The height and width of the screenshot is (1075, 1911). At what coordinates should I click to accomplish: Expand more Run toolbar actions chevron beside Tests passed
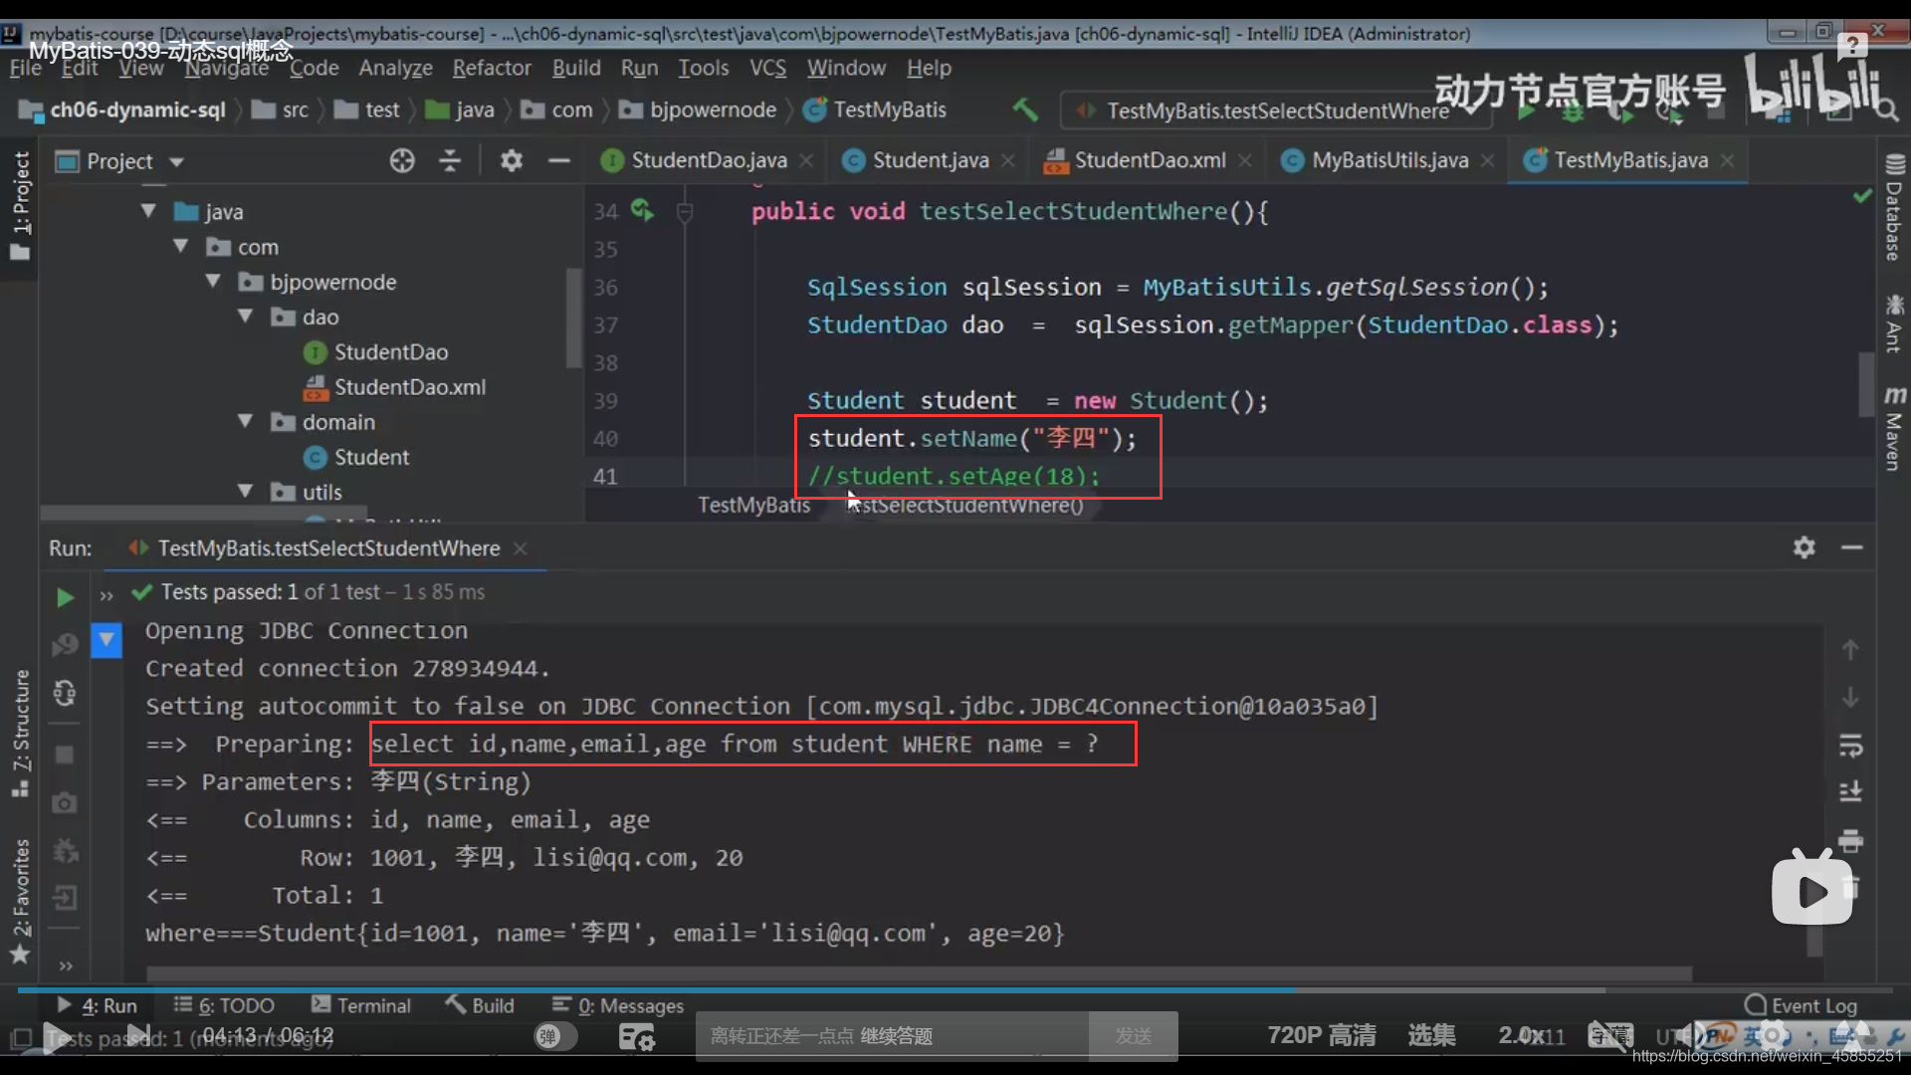click(x=106, y=596)
